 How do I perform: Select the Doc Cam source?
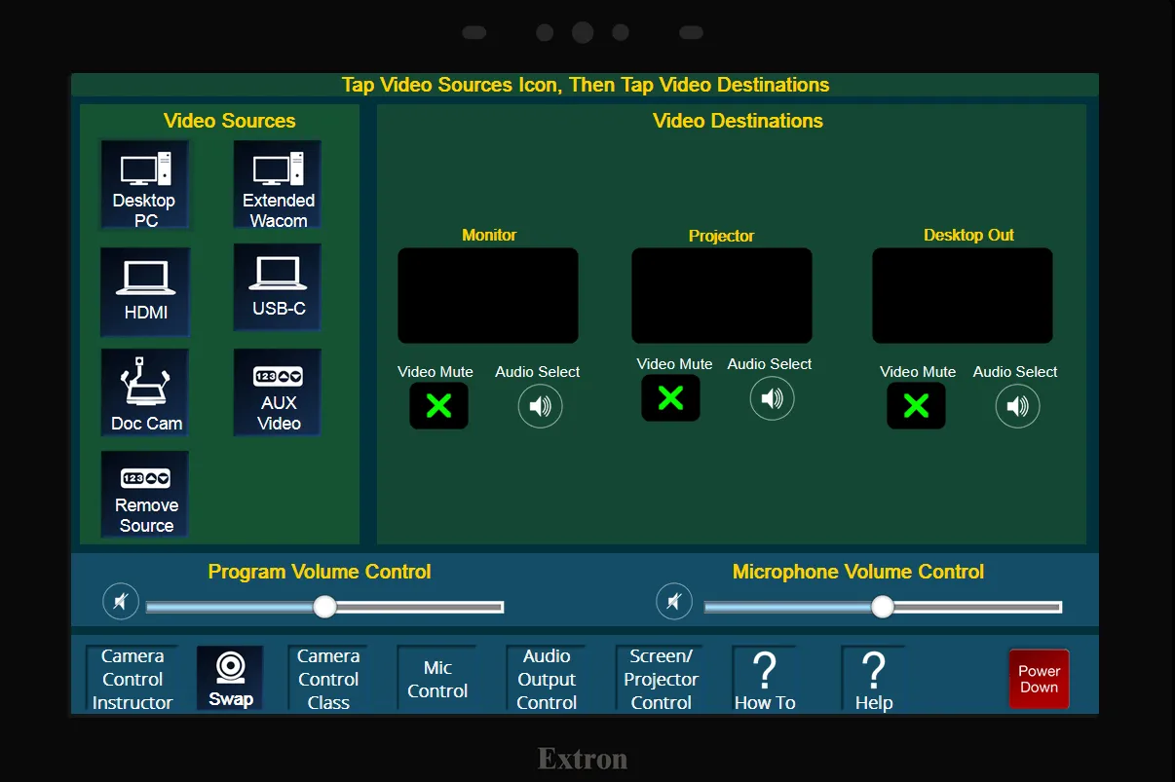[145, 393]
